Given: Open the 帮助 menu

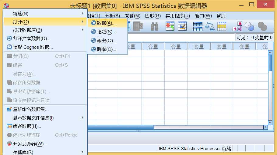Looking at the screenshot, I should [x=221, y=16].
